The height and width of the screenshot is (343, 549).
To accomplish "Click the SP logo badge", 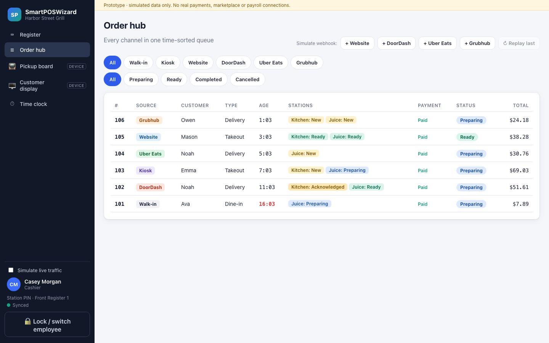I will 14,14.
